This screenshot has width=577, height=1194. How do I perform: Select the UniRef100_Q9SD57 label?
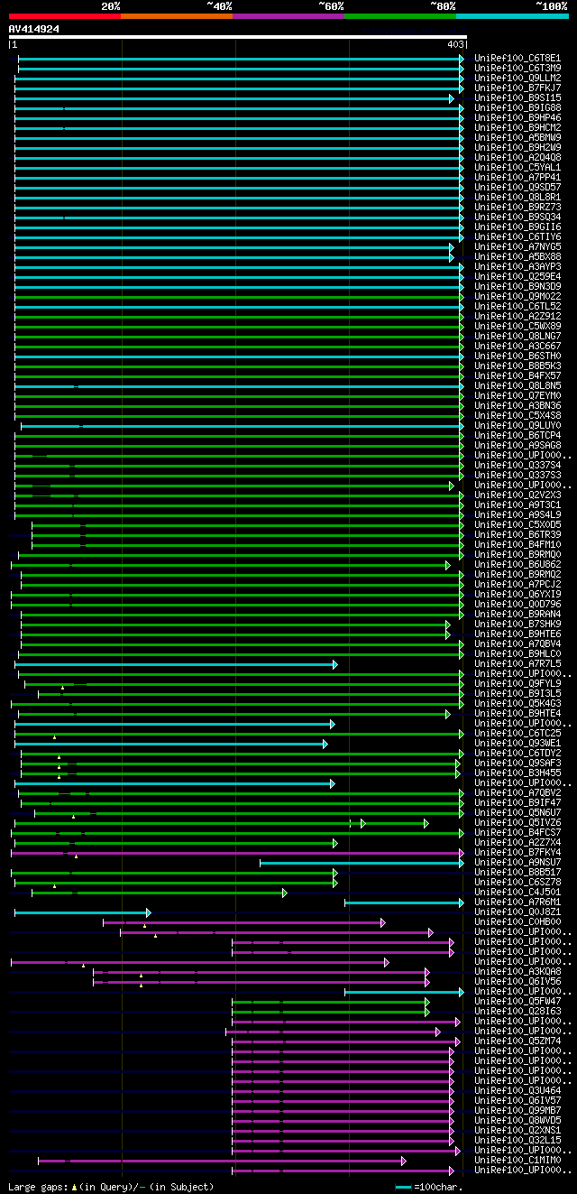tap(517, 188)
